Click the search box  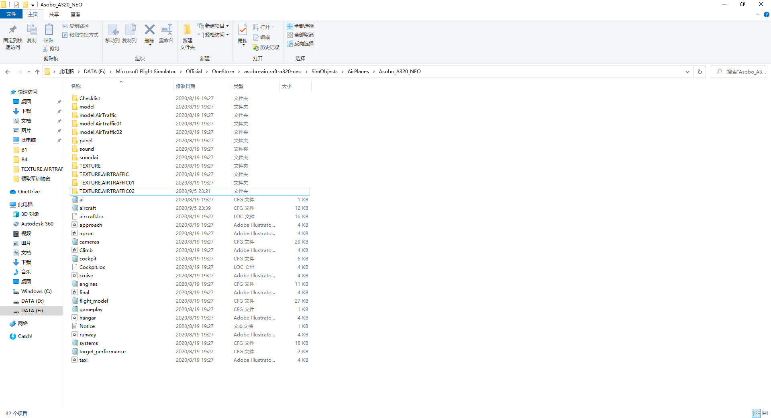click(738, 72)
